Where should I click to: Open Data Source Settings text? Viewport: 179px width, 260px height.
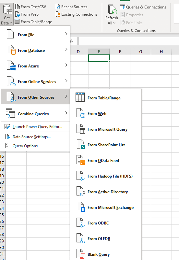click(x=31, y=137)
